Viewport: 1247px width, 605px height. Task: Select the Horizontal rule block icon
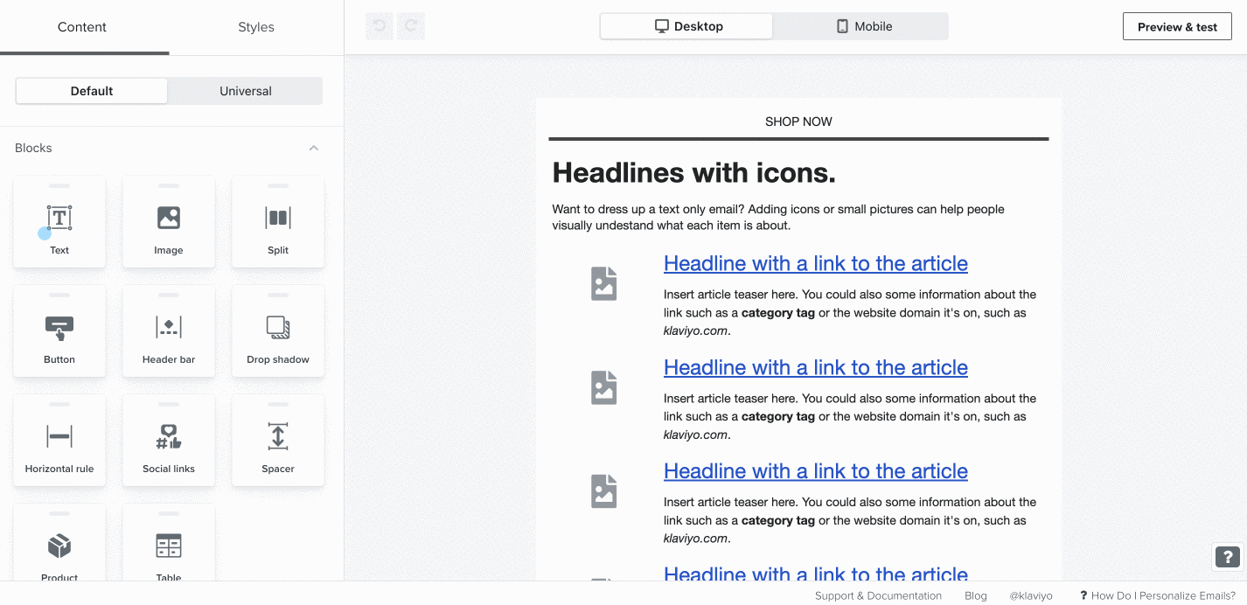click(x=59, y=436)
